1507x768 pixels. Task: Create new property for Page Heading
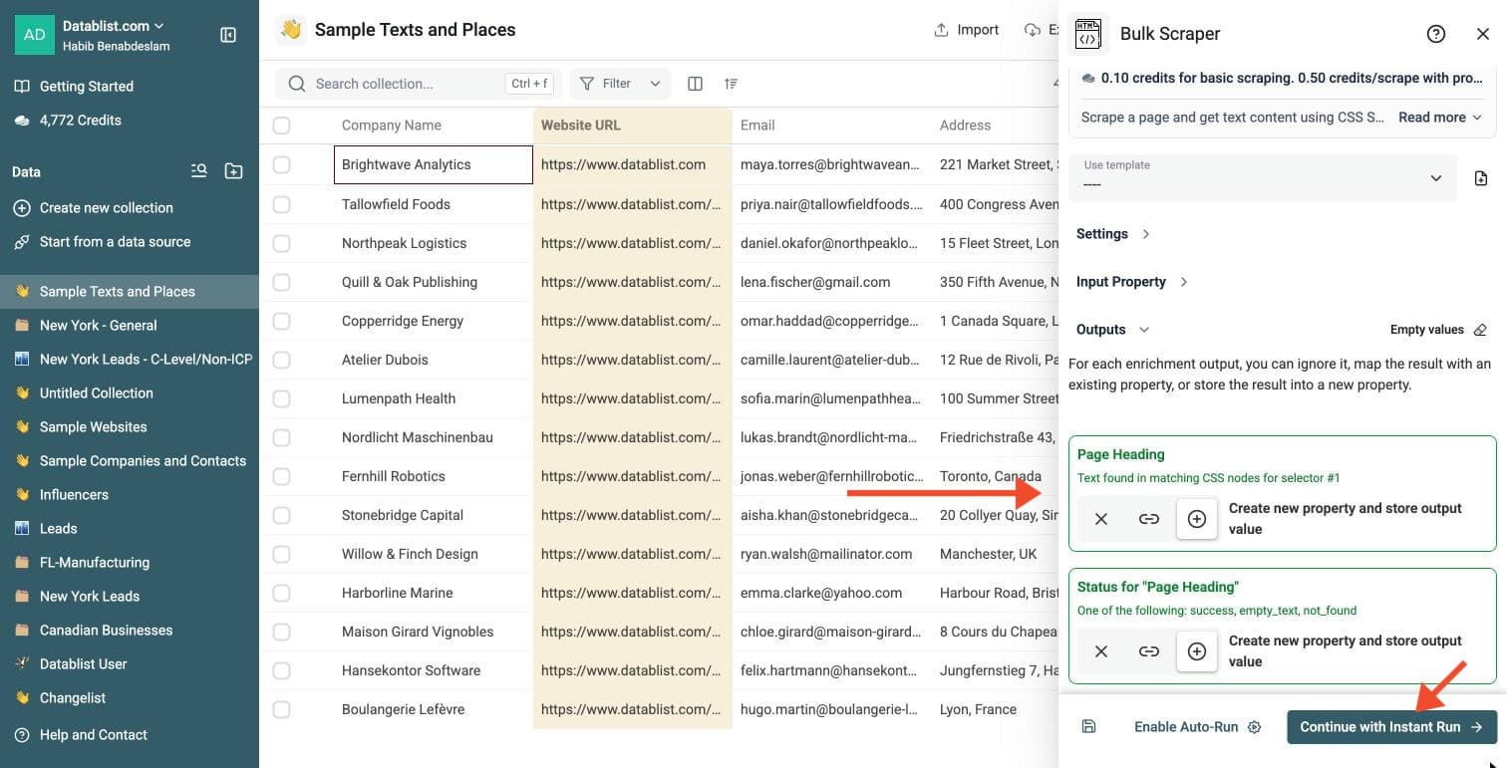[x=1197, y=519]
